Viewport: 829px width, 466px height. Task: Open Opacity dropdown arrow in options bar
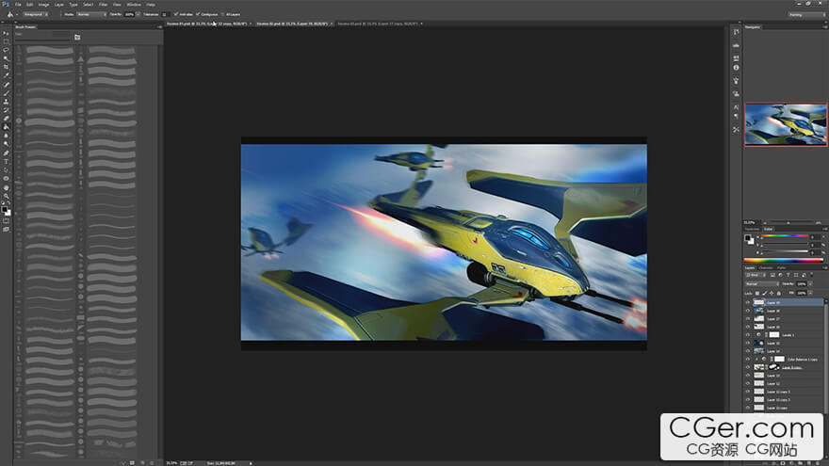coord(138,14)
